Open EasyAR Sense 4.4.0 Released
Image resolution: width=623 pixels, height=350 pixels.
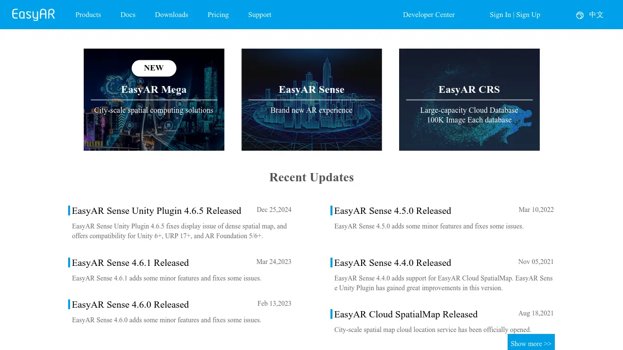tap(393, 263)
